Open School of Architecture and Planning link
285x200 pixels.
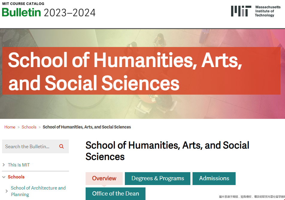coord(38,191)
